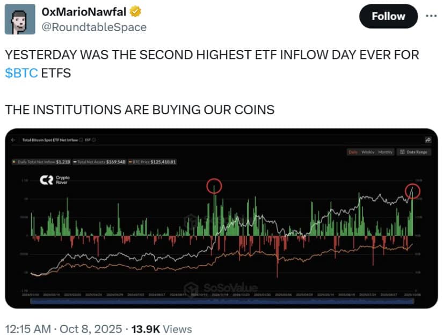Click the calendar icon on the Date Range button
The image size is (443, 336).
[403, 152]
